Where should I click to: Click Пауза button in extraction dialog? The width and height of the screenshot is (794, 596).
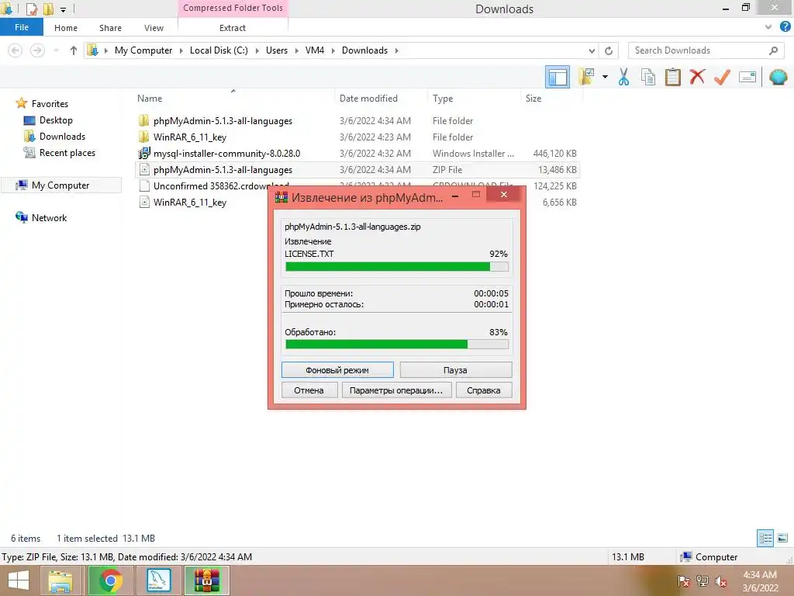pos(456,370)
